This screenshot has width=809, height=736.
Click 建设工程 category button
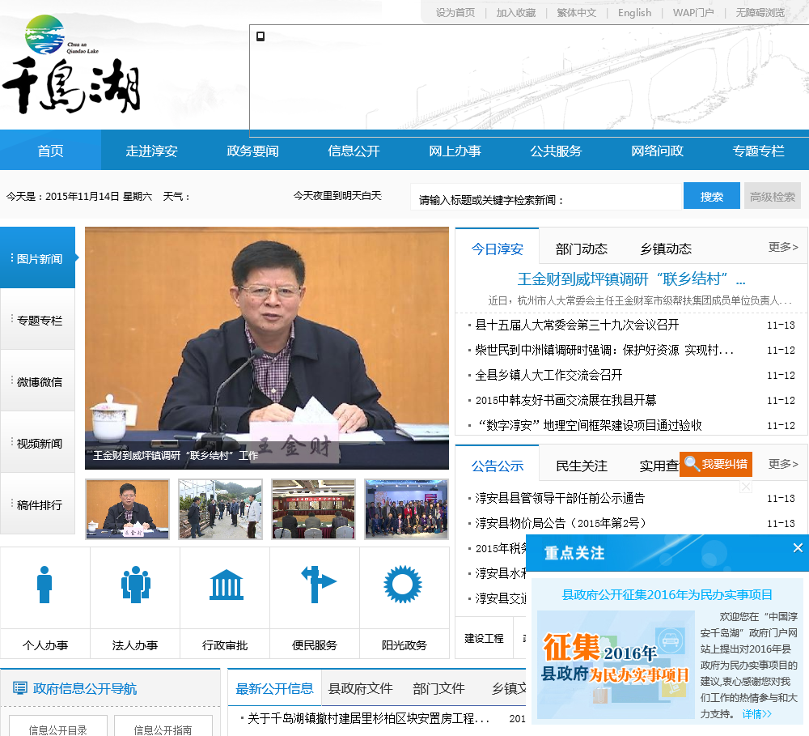[x=484, y=638]
